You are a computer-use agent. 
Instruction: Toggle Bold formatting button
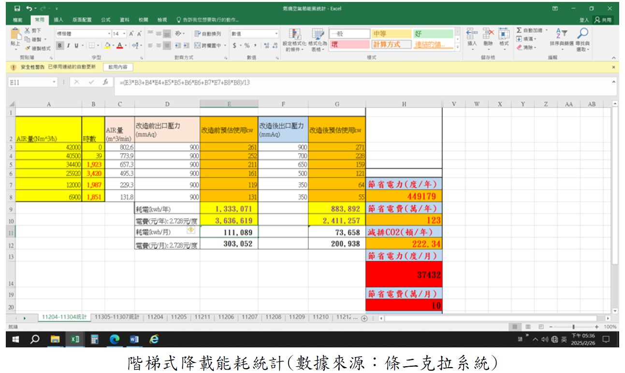tap(60, 45)
